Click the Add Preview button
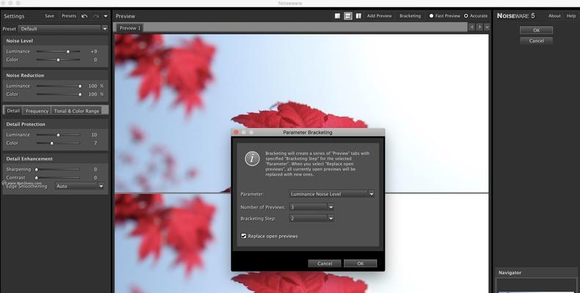 tap(379, 16)
